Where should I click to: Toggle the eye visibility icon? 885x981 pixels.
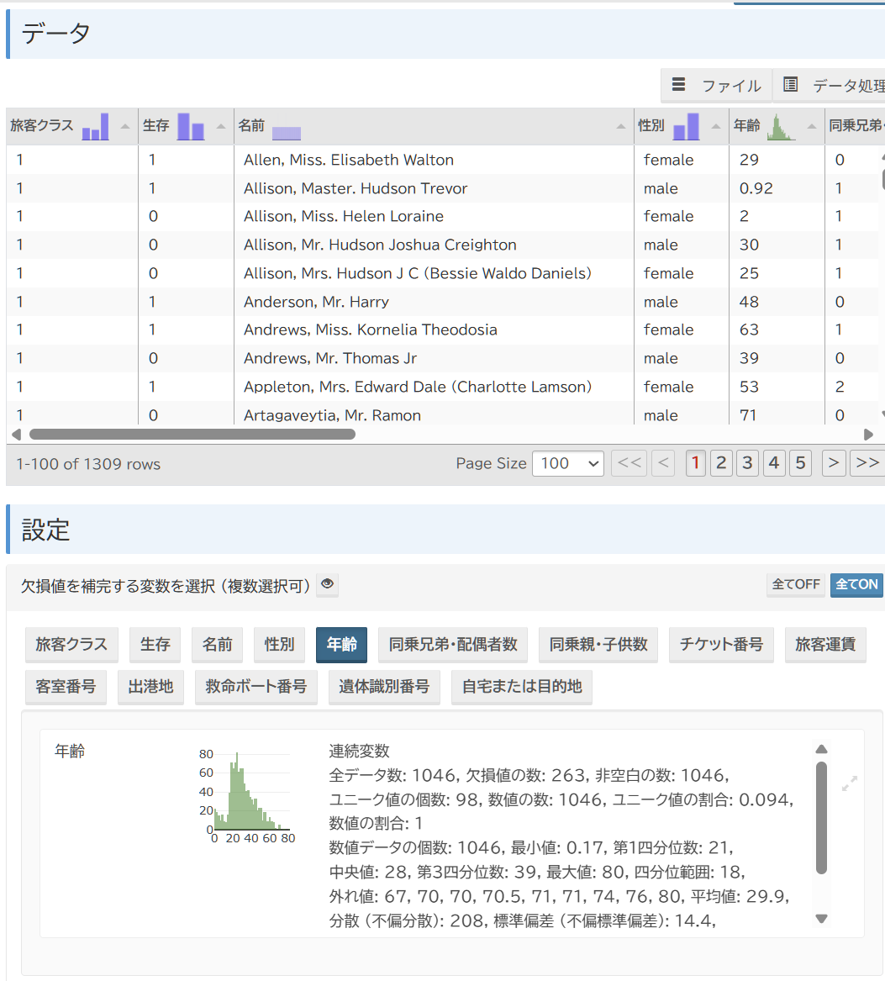pyautogui.click(x=328, y=584)
